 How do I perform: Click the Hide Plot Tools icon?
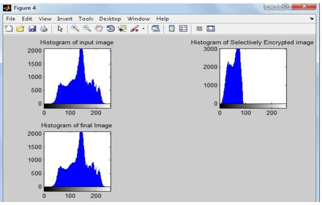click(199, 29)
